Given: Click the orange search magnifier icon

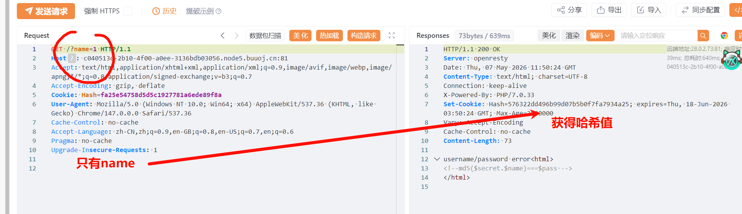Looking at the screenshot, I should click(703, 36).
